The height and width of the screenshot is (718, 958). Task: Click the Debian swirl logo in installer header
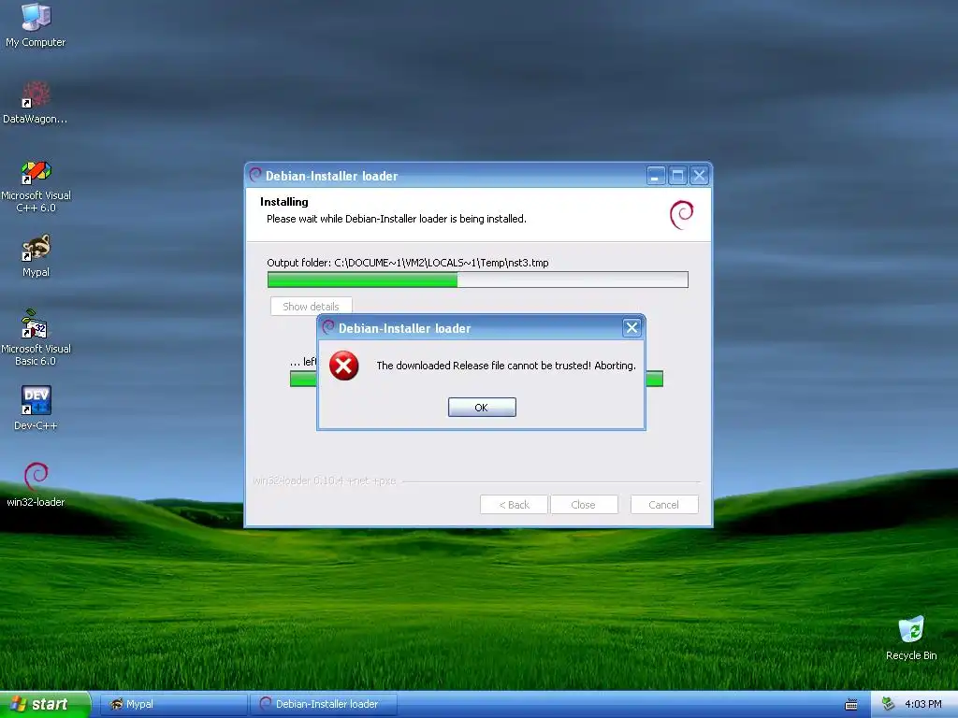pyautogui.click(x=682, y=214)
